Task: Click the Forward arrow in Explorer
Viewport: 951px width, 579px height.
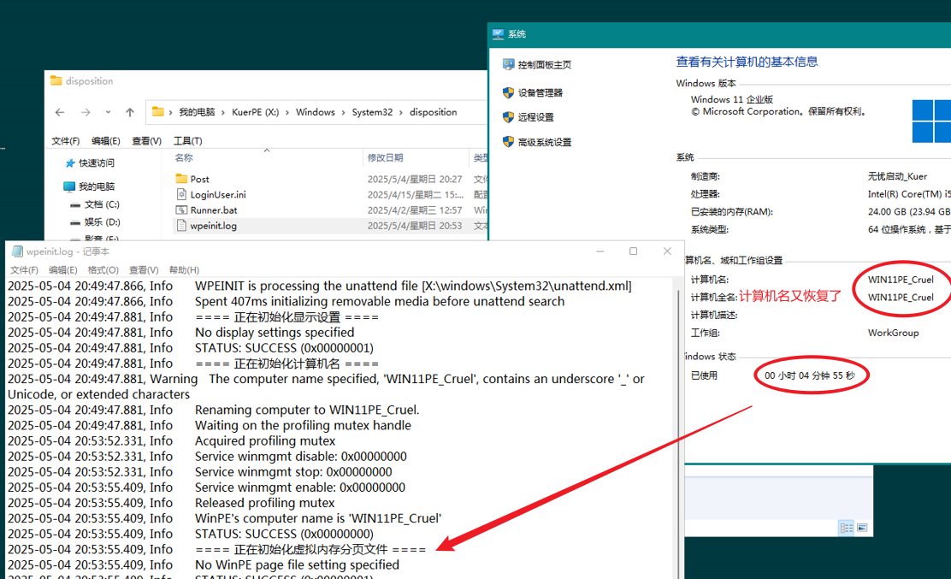Action: [86, 112]
